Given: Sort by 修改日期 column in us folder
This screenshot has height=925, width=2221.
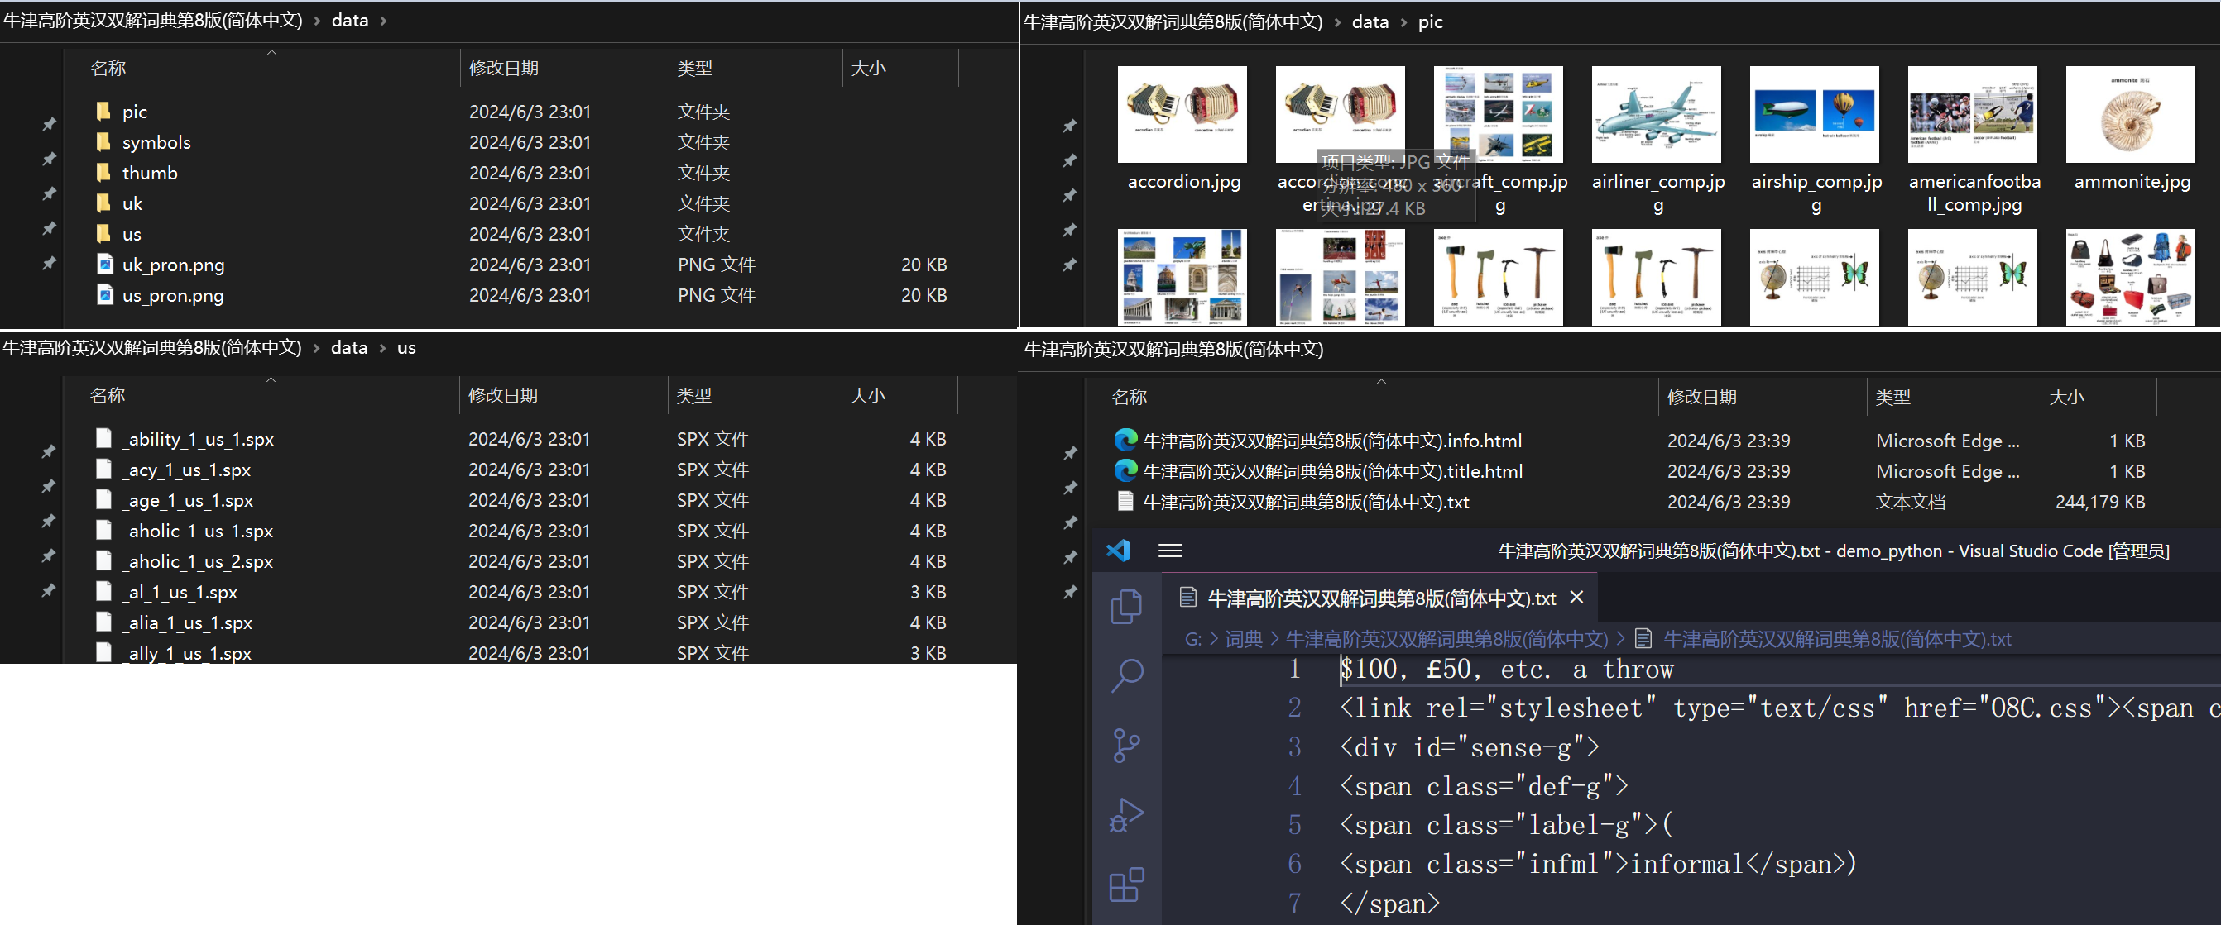Looking at the screenshot, I should coord(502,395).
